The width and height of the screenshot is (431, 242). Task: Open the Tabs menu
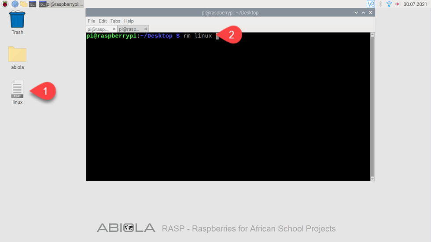click(115, 21)
